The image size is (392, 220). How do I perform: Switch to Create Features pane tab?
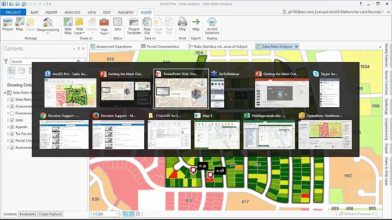pyautogui.click(x=51, y=214)
